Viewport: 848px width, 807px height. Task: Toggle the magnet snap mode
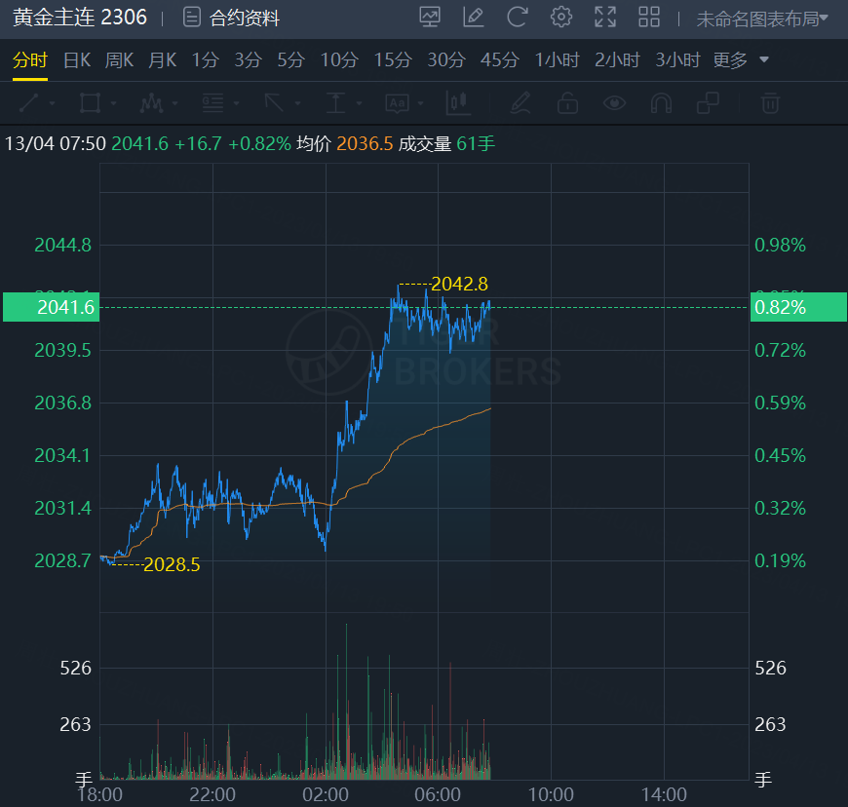[x=661, y=102]
